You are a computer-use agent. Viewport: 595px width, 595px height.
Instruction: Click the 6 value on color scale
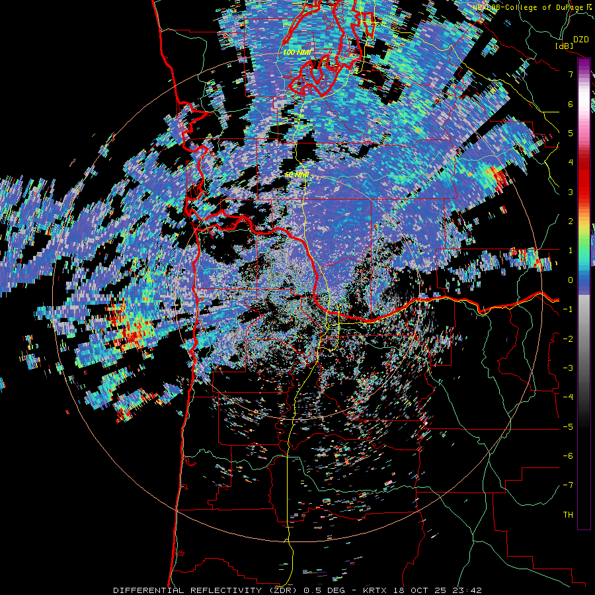[x=571, y=104]
